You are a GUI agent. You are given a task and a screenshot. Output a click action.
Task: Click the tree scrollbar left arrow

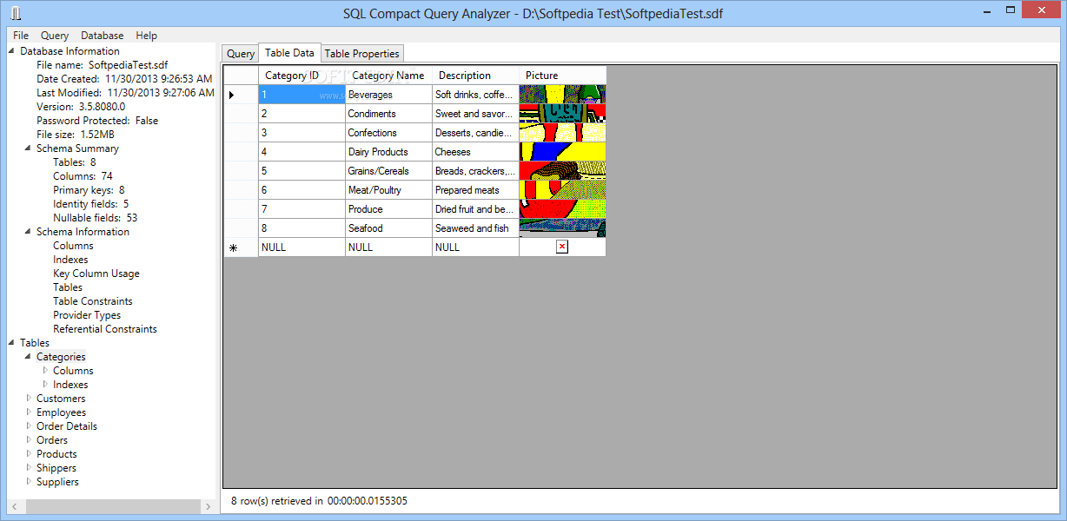(x=13, y=506)
